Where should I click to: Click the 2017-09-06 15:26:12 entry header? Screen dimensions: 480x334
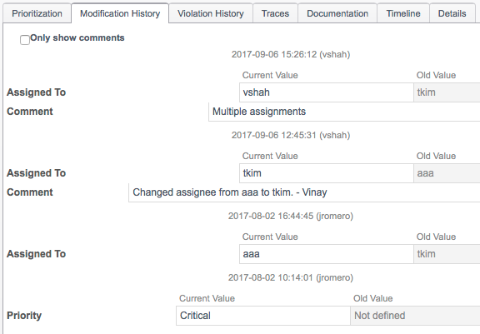click(291, 54)
